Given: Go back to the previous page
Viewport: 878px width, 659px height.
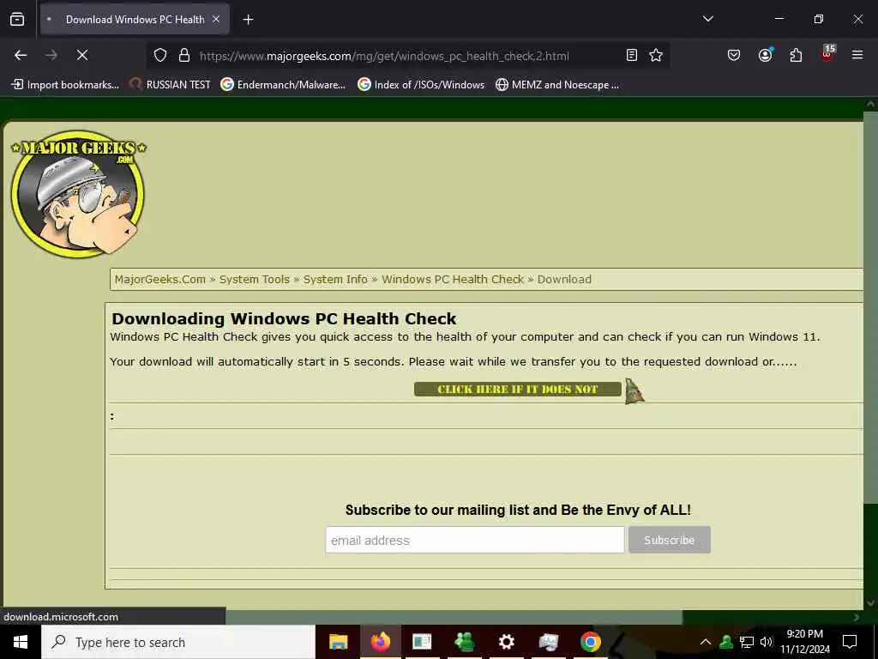Looking at the screenshot, I should click(x=21, y=55).
